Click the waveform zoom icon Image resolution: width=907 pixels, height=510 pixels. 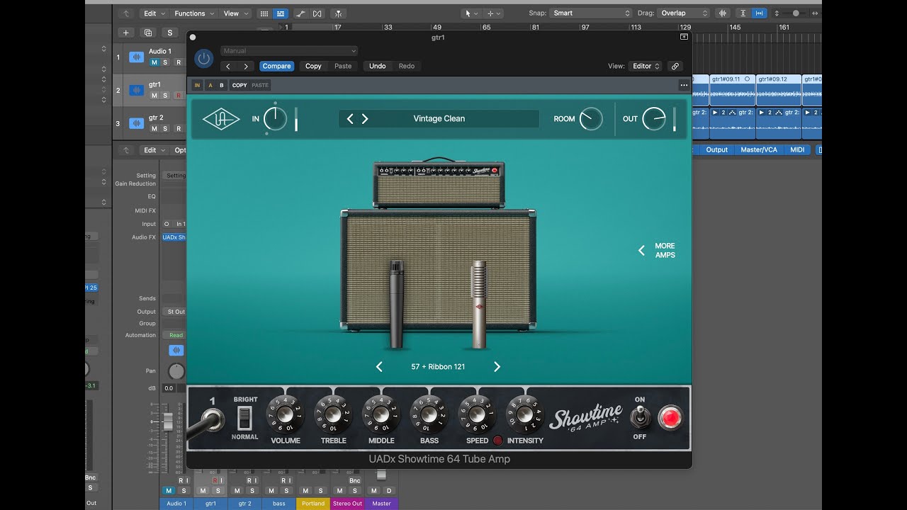pyautogui.click(x=723, y=13)
